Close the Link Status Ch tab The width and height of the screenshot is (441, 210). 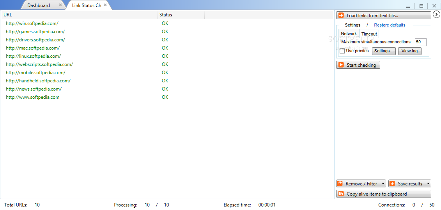pos(105,5)
